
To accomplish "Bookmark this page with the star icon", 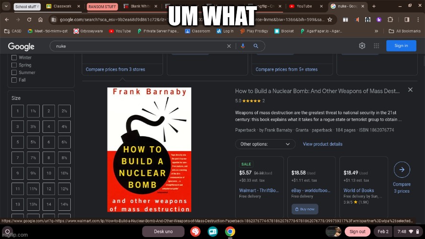I will pyautogui.click(x=330, y=20).
